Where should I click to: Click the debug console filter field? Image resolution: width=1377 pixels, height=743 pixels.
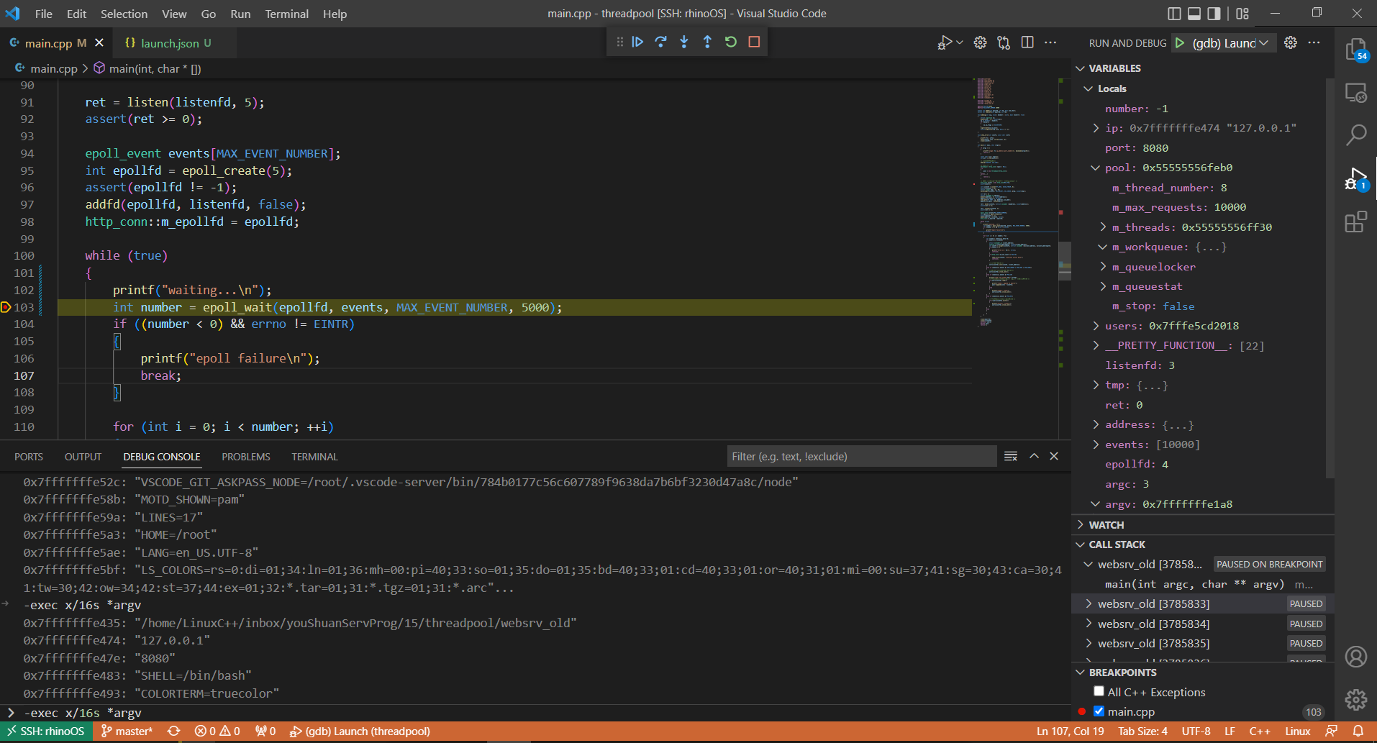click(x=861, y=456)
